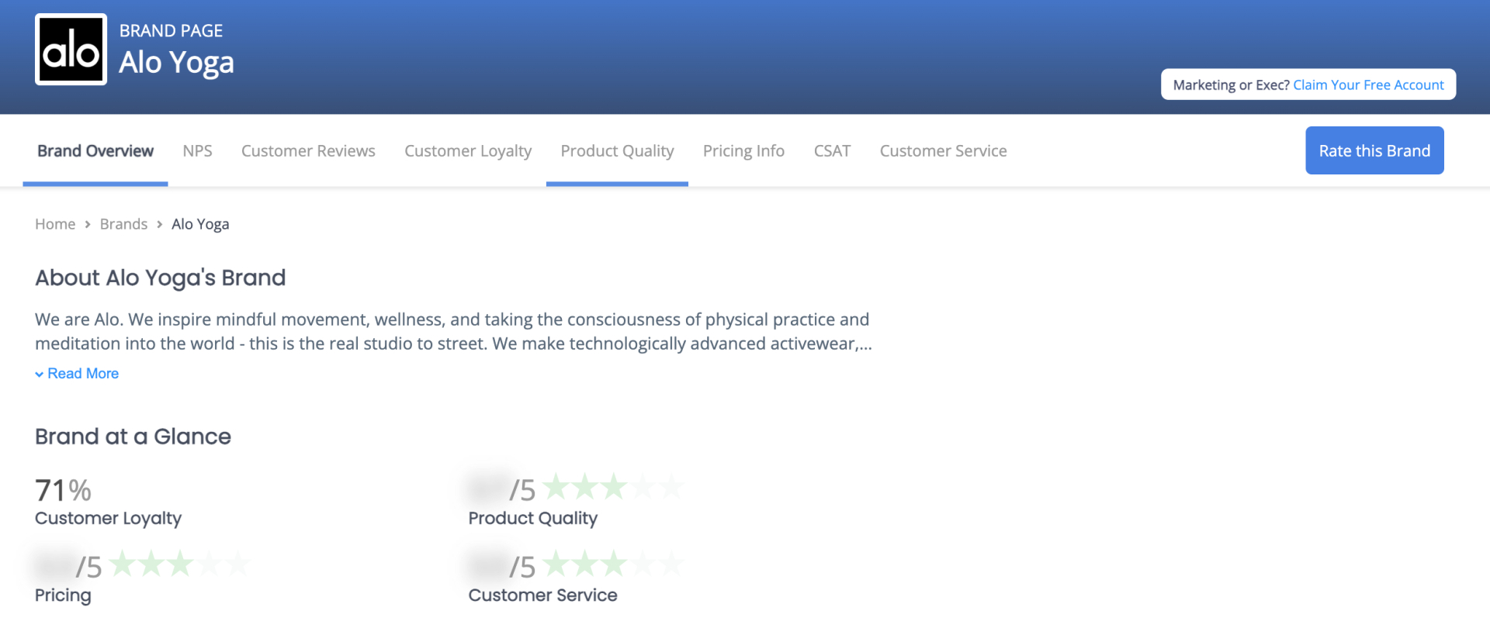Collapse the About section via the chevron arrow

[x=39, y=374]
